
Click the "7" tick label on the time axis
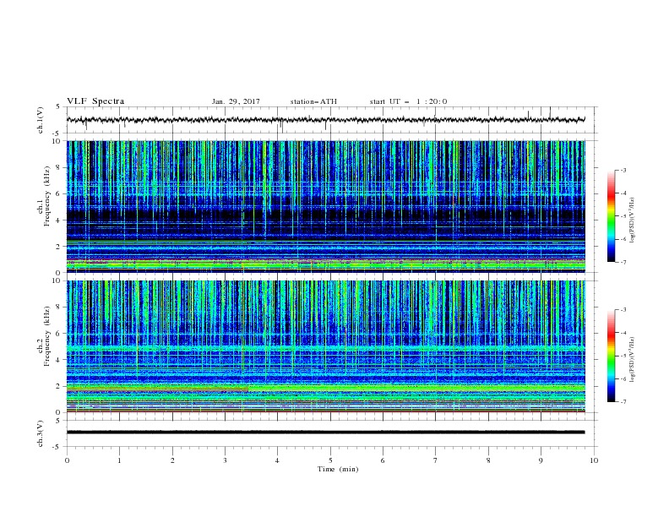436,460
